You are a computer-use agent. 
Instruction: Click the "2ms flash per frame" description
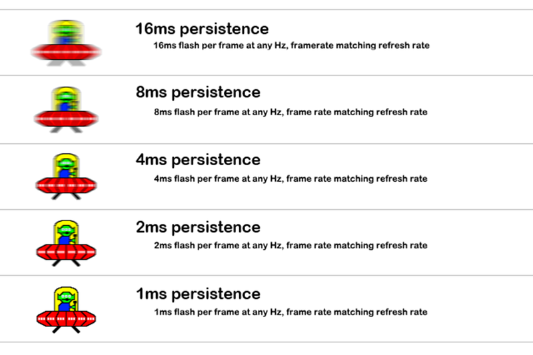coord(290,246)
